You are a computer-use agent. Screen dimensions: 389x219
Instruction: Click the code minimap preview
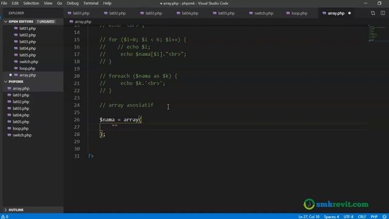[377, 33]
